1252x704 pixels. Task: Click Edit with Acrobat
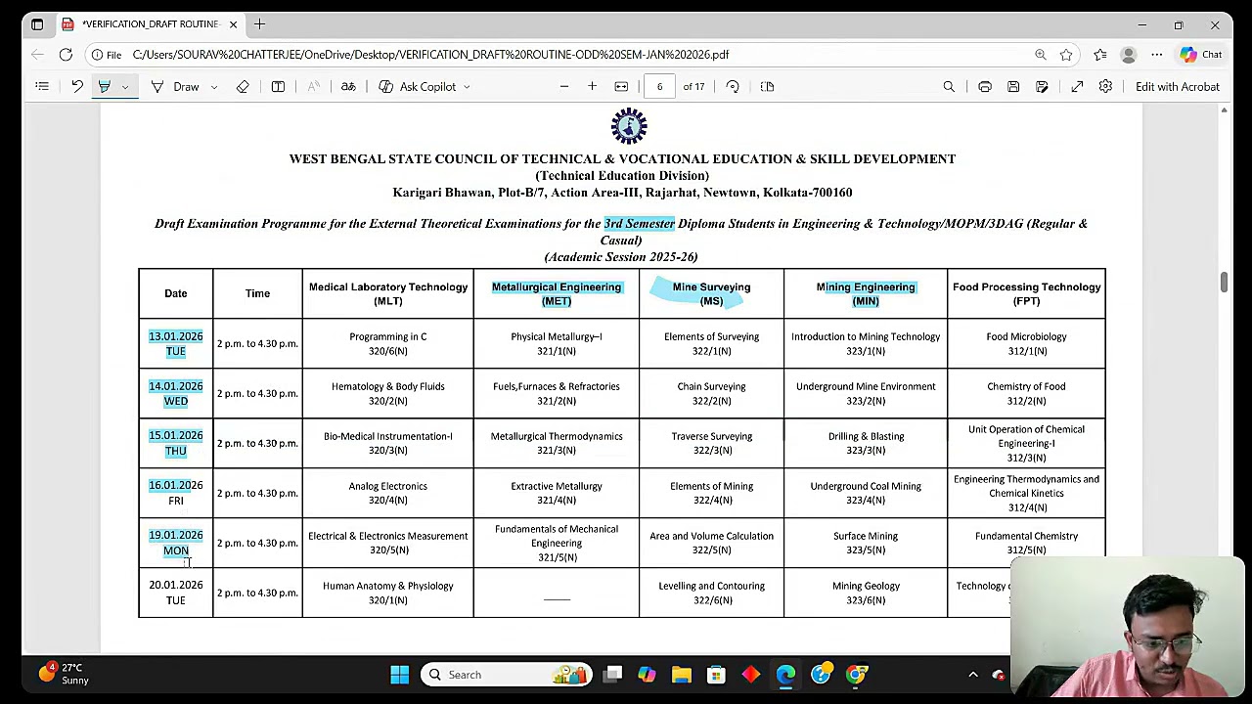point(1178,87)
